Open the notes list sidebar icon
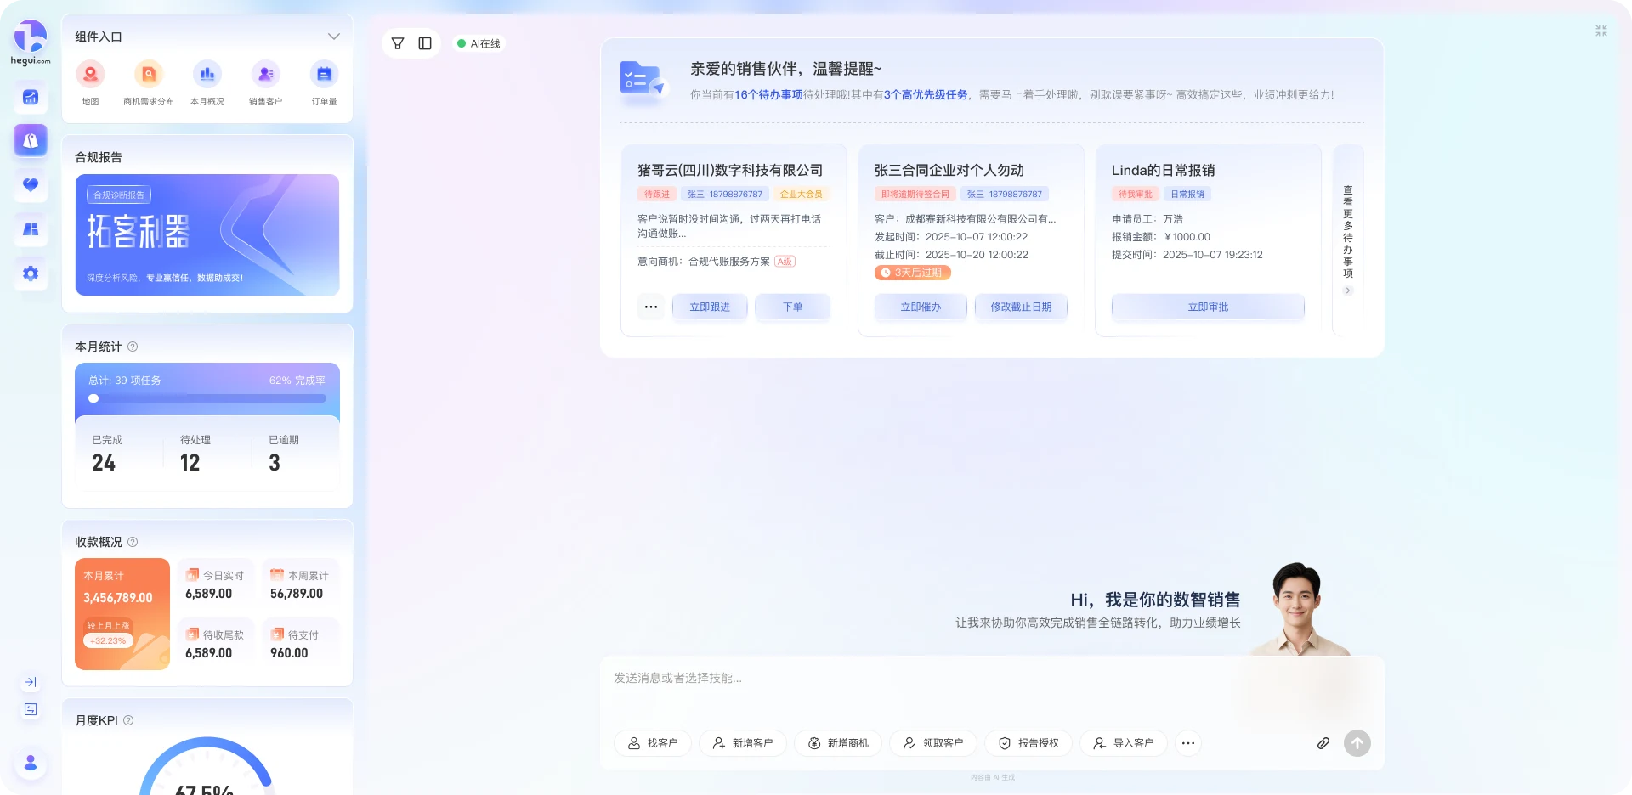 coord(31,709)
